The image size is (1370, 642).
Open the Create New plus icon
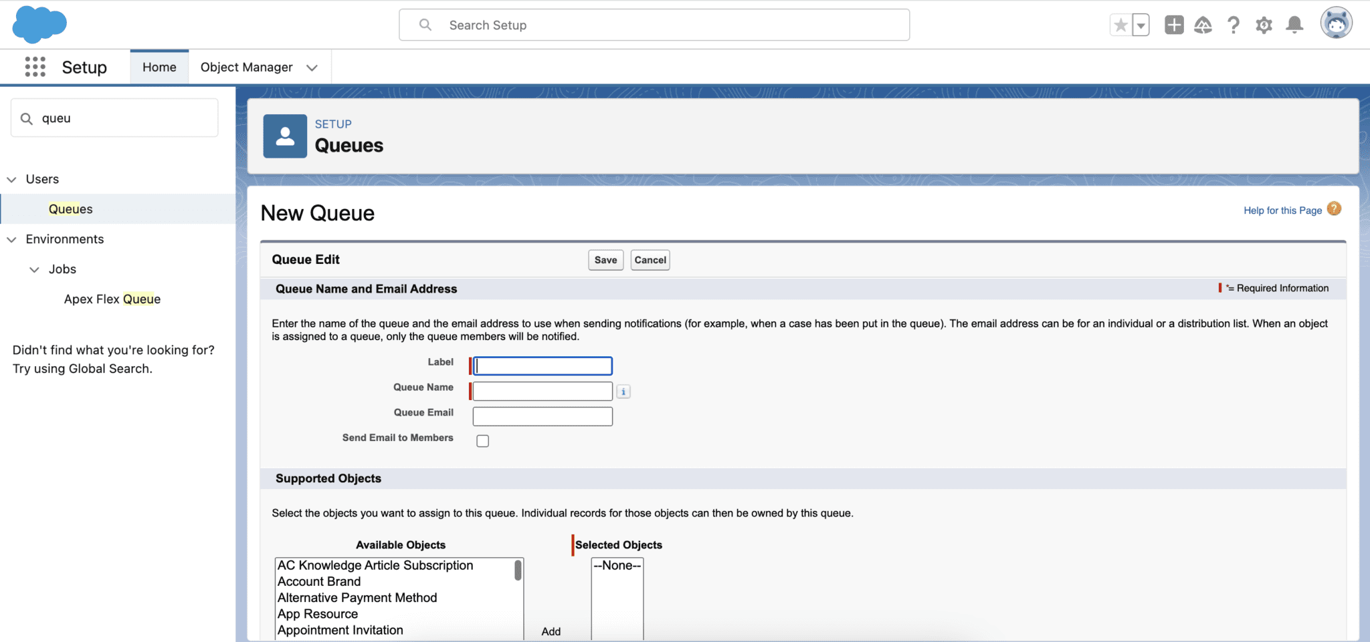(1173, 25)
